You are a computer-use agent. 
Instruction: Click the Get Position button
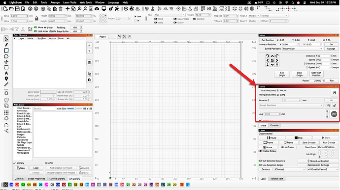pyautogui.click(x=268, y=40)
